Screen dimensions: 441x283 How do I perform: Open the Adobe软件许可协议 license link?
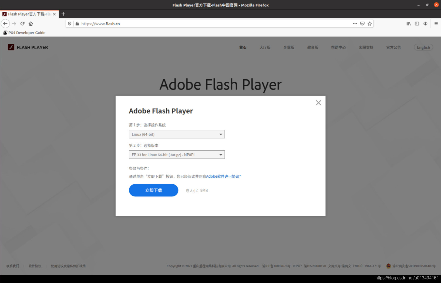click(x=223, y=176)
